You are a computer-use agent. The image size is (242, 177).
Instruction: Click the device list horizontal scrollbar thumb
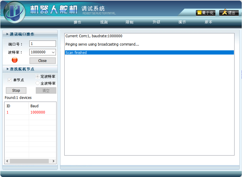click(29, 161)
